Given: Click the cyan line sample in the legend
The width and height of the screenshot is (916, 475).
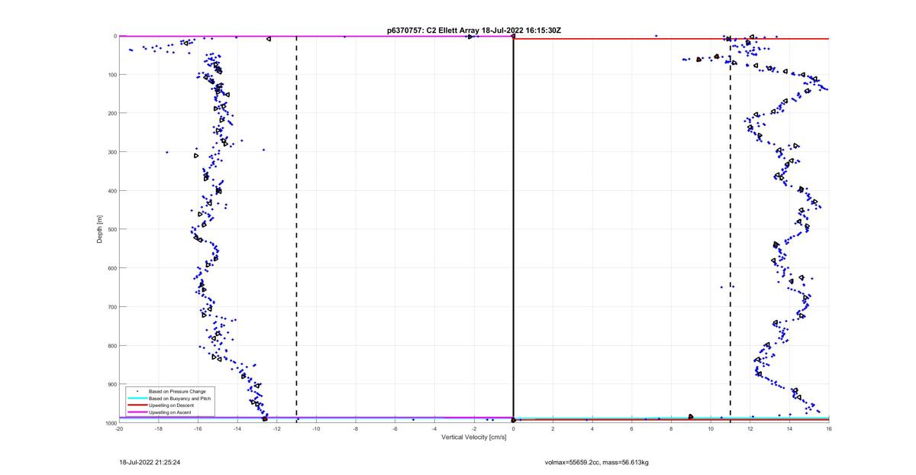Looking at the screenshot, I should point(137,398).
